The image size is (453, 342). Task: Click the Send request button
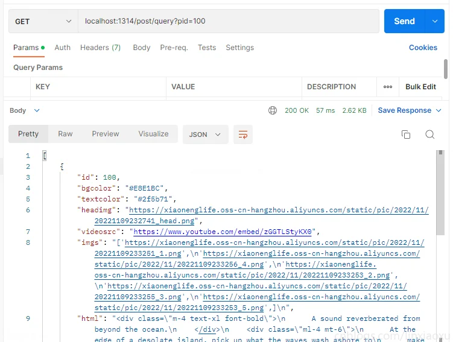[405, 21]
